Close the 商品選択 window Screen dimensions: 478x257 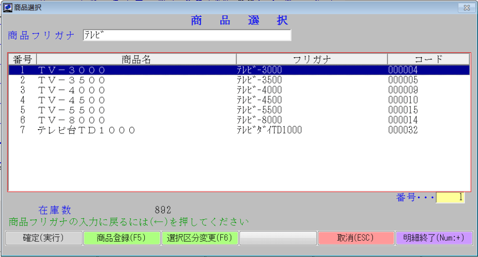coord(466,7)
